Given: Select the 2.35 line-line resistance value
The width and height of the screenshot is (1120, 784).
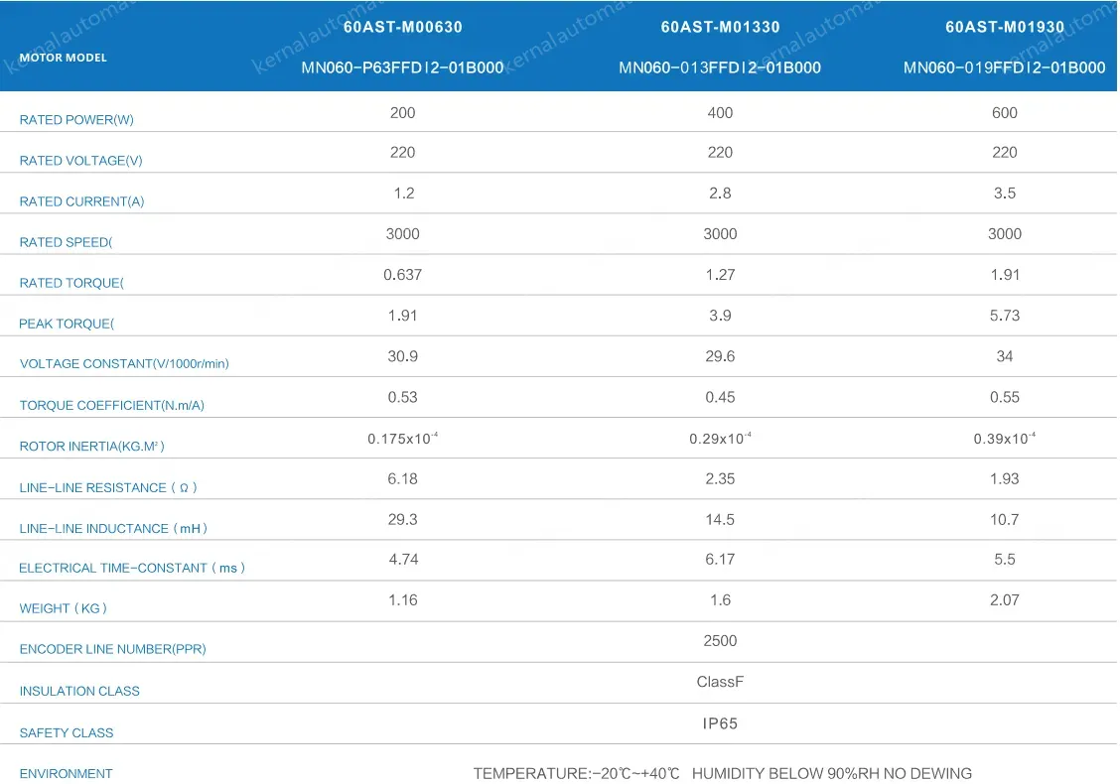Looking at the screenshot, I should tap(720, 478).
